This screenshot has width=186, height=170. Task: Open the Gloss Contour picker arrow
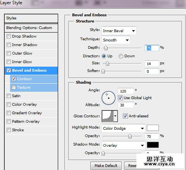[x=115, y=116]
